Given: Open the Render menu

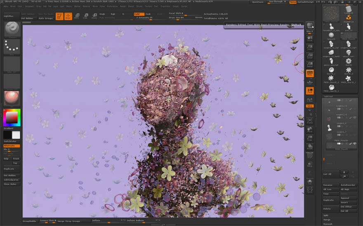Looking at the screenshot, I should pyautogui.click(x=123, y=7).
